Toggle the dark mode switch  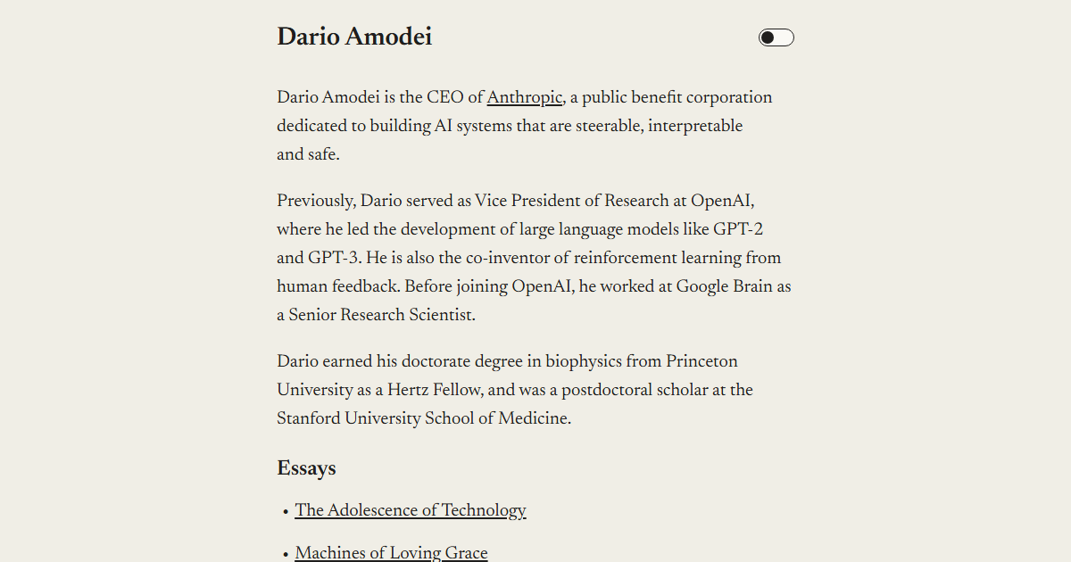click(776, 37)
